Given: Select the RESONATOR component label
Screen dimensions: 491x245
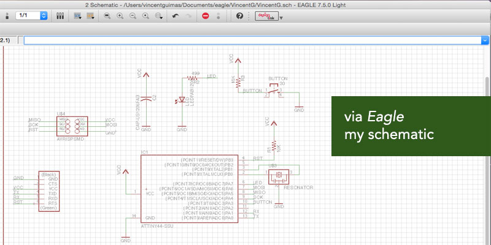Looking at the screenshot, I should [x=298, y=187].
